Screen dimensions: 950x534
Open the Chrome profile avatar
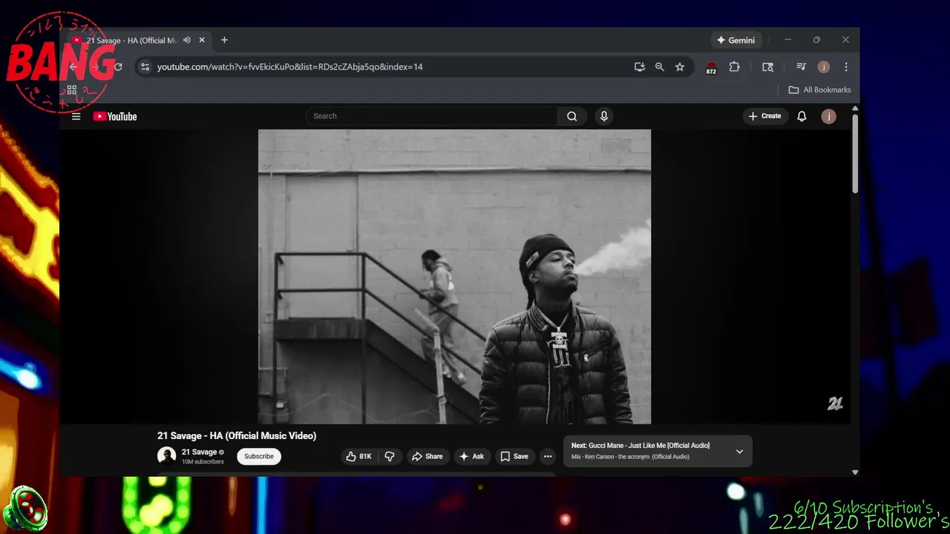pyautogui.click(x=823, y=67)
